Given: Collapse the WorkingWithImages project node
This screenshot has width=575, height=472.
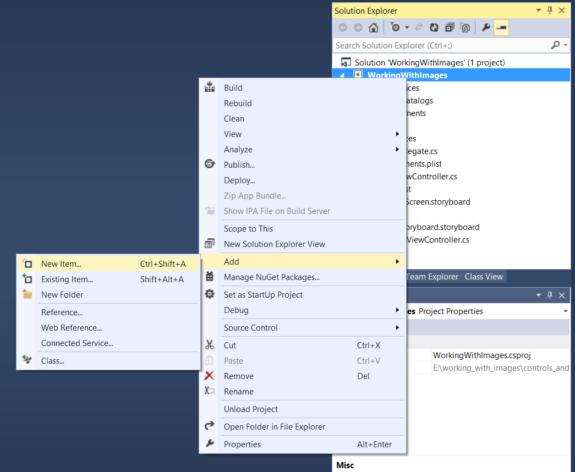Looking at the screenshot, I should [342, 75].
